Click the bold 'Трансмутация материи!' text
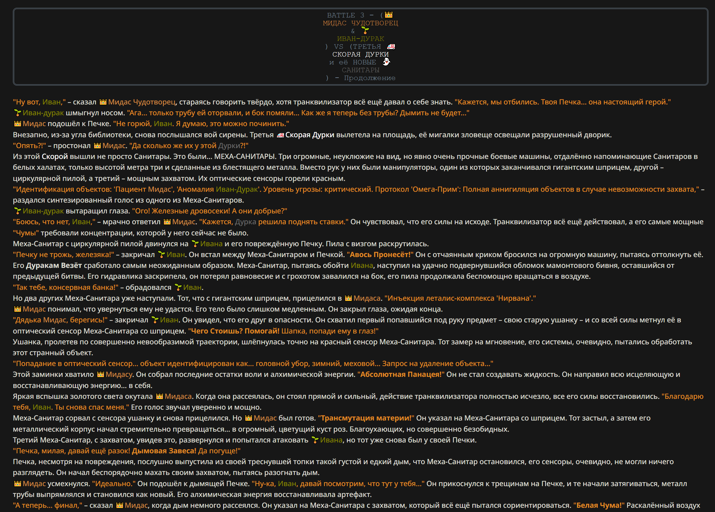 click(366, 418)
